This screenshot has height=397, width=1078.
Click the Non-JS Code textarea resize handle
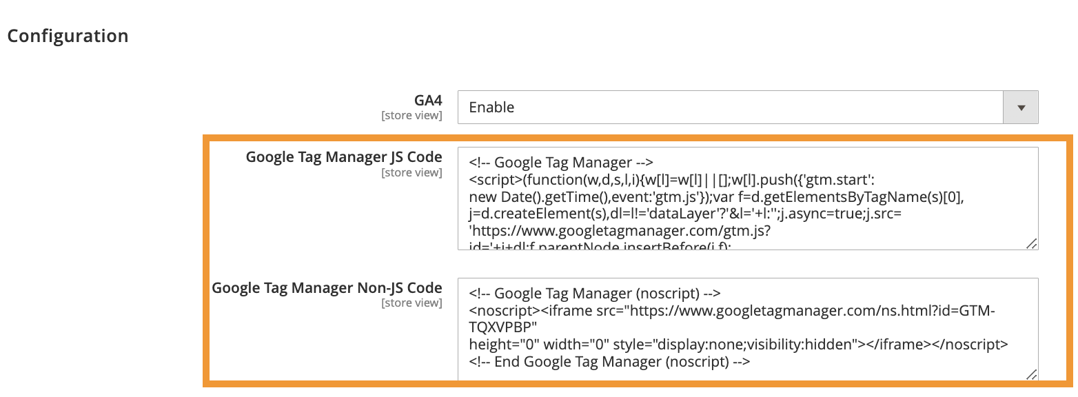click(x=1031, y=374)
